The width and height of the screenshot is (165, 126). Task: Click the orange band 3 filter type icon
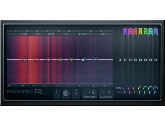click(x=135, y=31)
